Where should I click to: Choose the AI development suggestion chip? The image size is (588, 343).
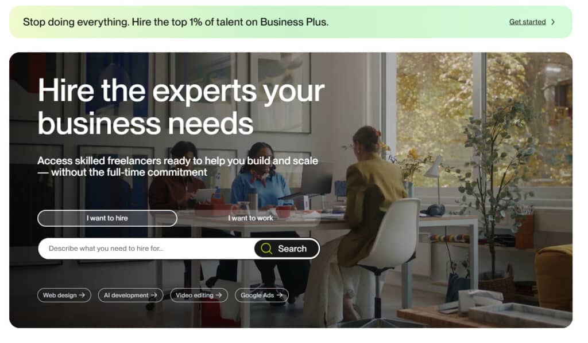click(130, 295)
